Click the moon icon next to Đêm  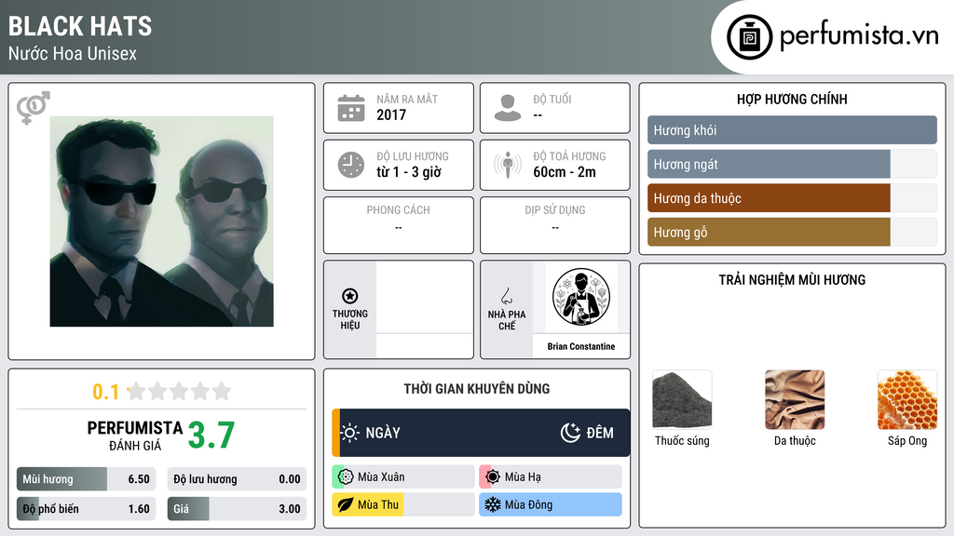click(x=570, y=433)
